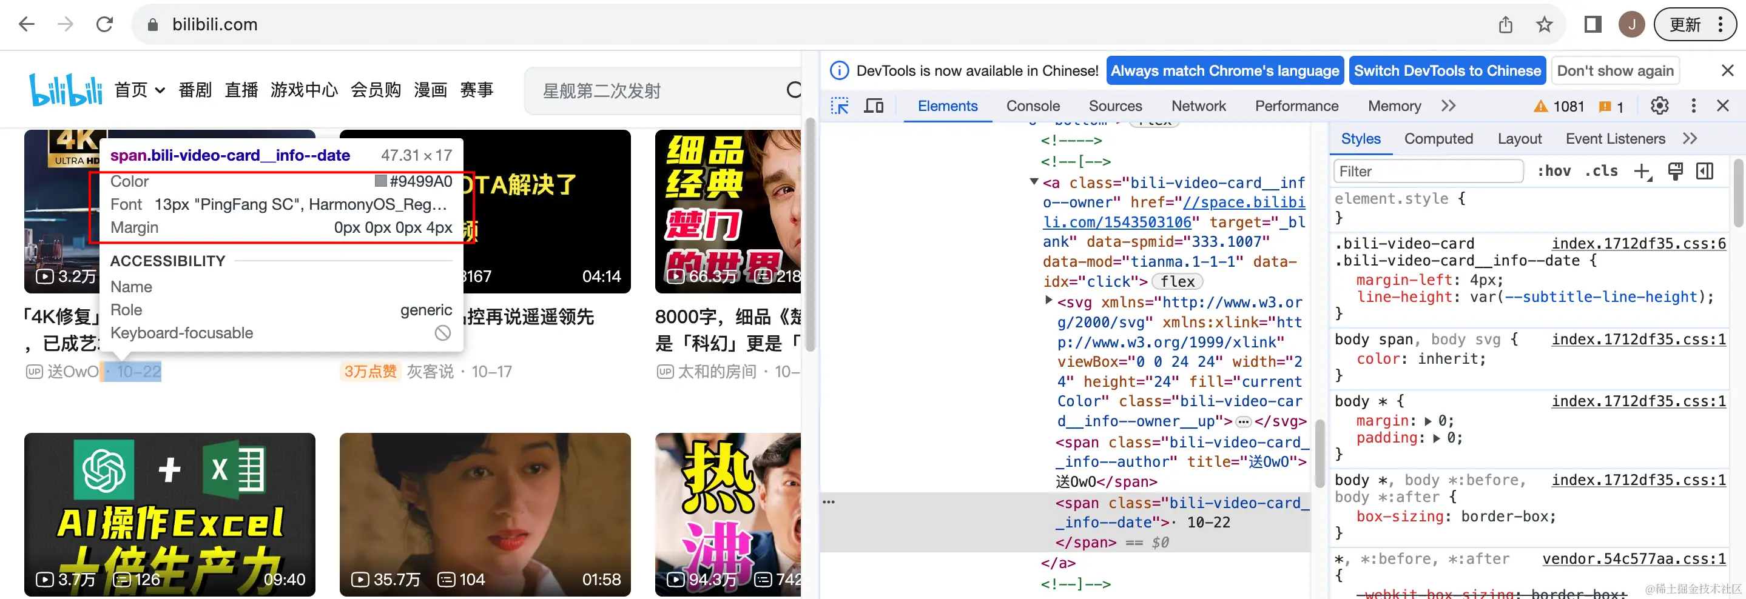The width and height of the screenshot is (1746, 599).
Task: Open the AI操作Excel video thumbnail
Action: point(169,514)
